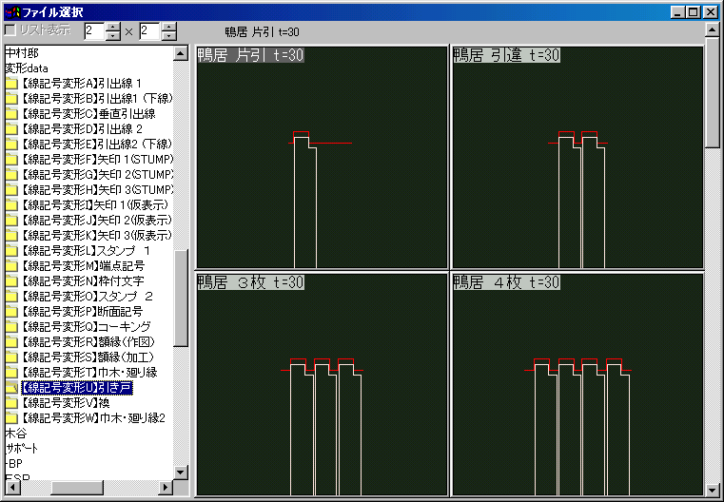Minimize the ファイル選択 window

678,12
